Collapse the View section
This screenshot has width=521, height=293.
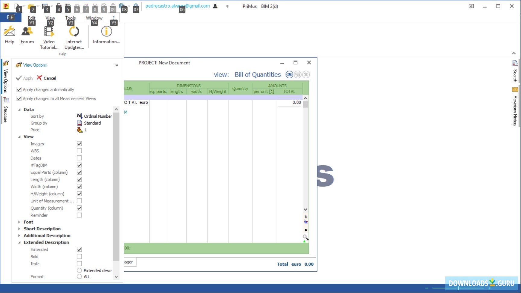19,137
